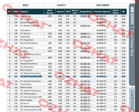This screenshot has height=112, width=139.
Task: Open part number link 90-12401-65-1
Action: [86, 91]
